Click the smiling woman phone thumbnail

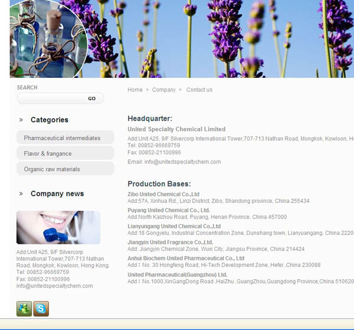pyautogui.click(x=58, y=227)
